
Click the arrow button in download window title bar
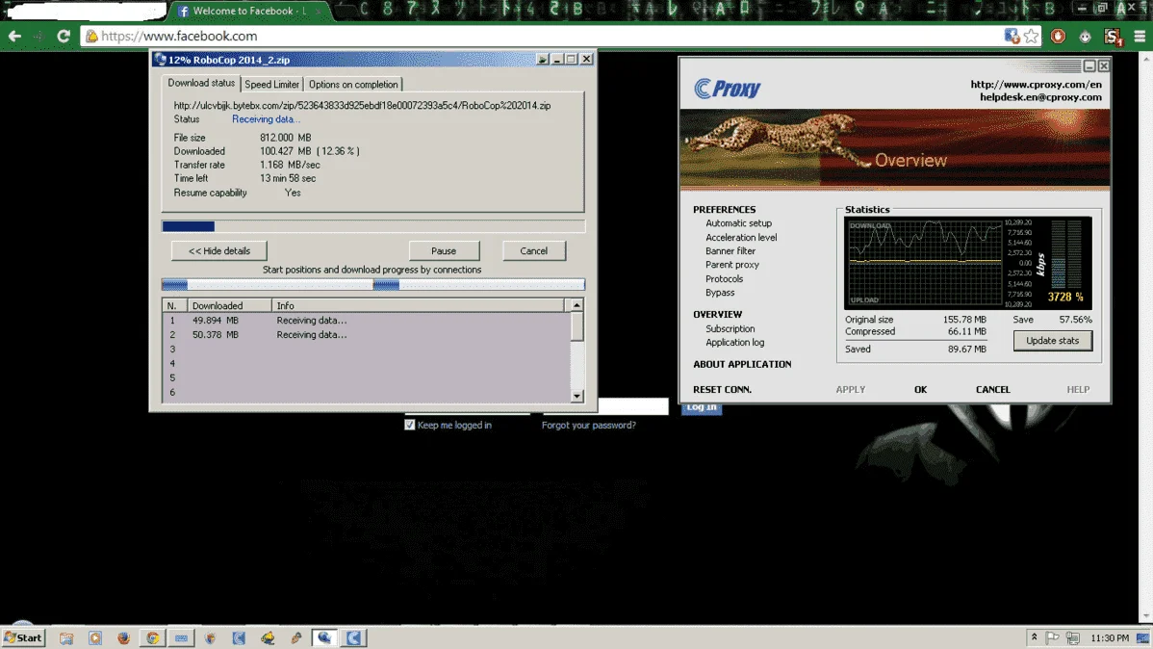(543, 59)
